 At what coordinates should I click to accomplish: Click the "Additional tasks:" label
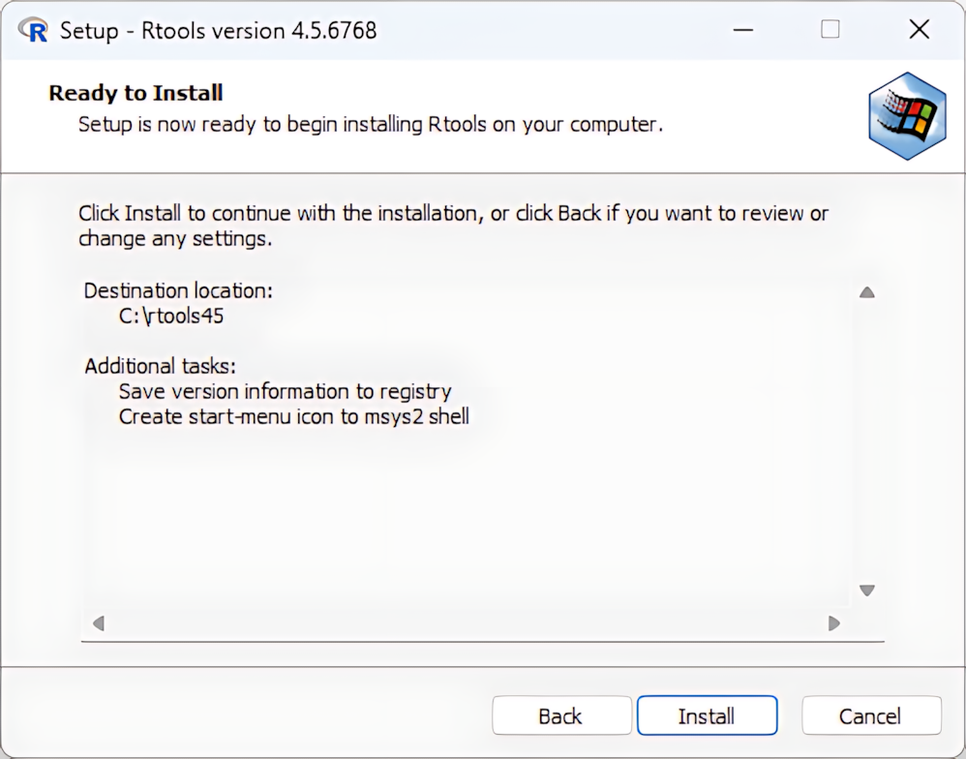coord(160,367)
